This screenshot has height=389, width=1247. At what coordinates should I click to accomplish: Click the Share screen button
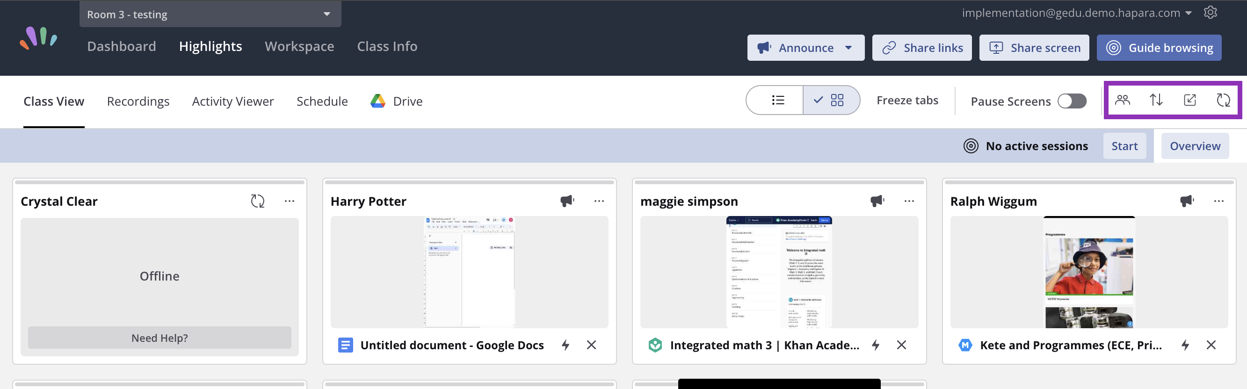point(1034,47)
